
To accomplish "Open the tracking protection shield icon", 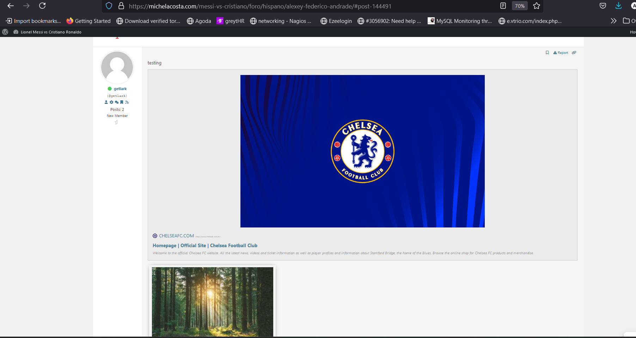I will tap(109, 6).
